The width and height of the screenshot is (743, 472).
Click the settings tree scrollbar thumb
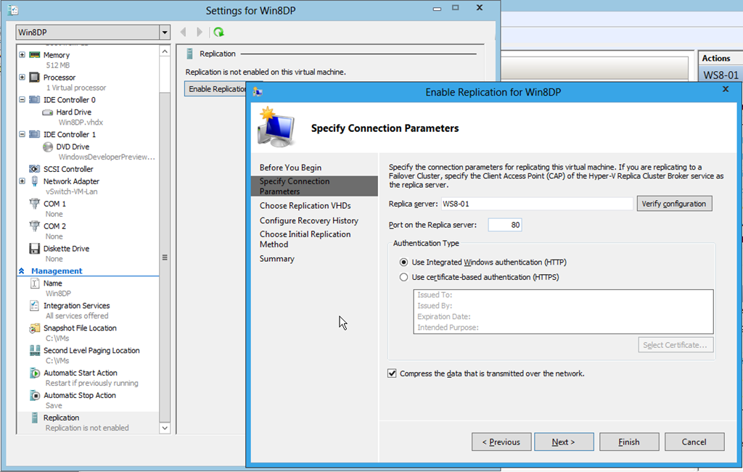tap(165, 257)
